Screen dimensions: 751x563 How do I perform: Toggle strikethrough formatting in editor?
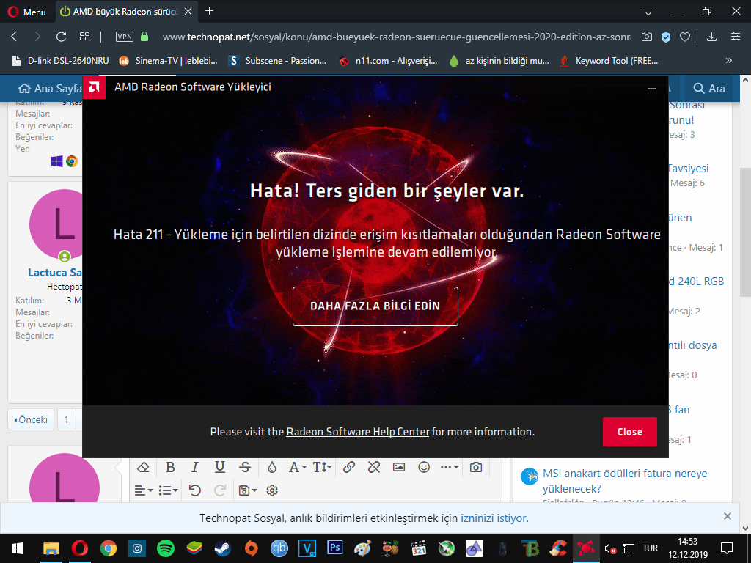pyautogui.click(x=245, y=467)
